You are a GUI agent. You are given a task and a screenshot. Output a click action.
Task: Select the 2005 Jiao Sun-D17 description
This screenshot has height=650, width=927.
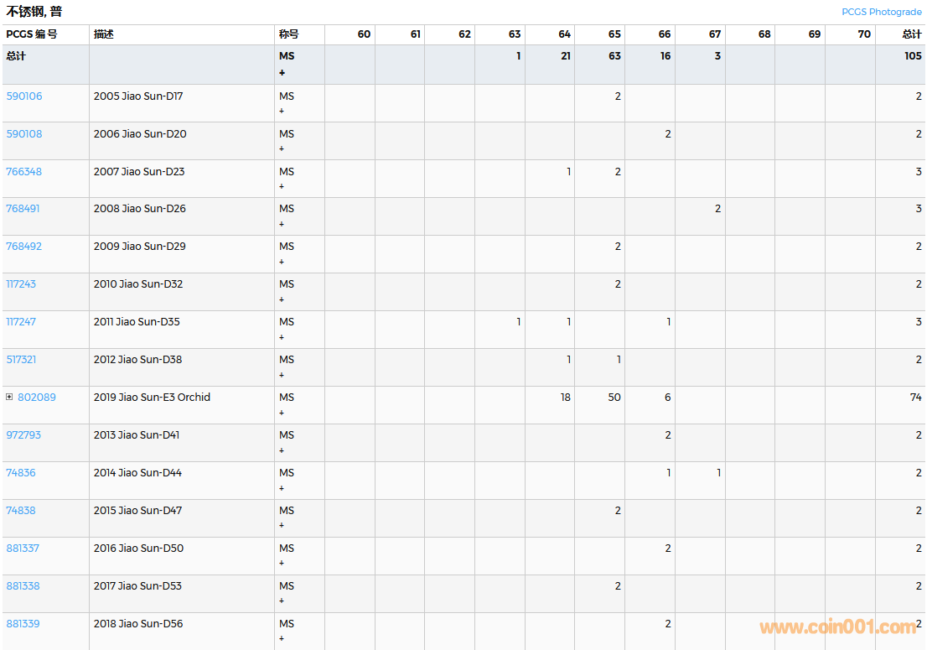pos(138,96)
